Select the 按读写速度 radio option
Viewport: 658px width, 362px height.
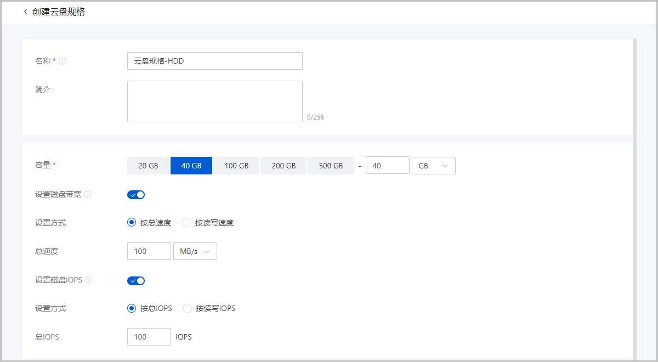pos(186,223)
